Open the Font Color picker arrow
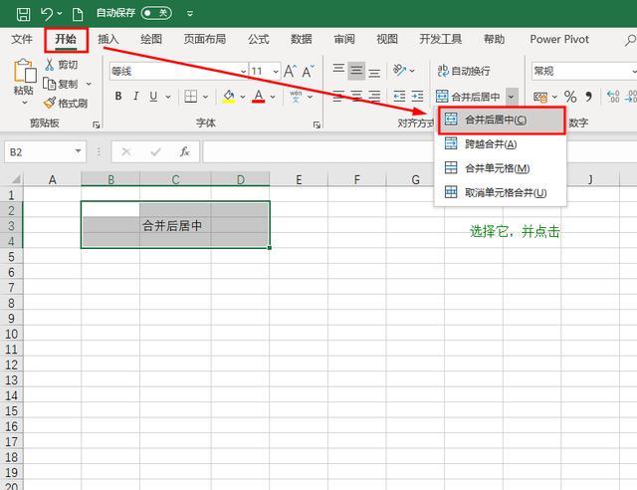Viewport: 637px width, 490px height. 273,97
